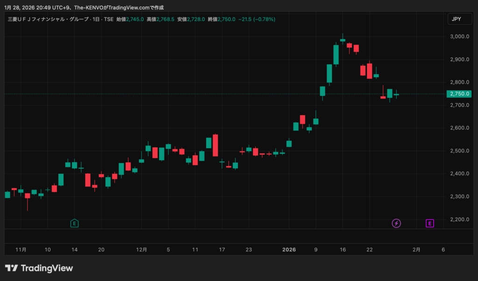
Task: Click the rightmost latest candle
Action: [x=396, y=94]
